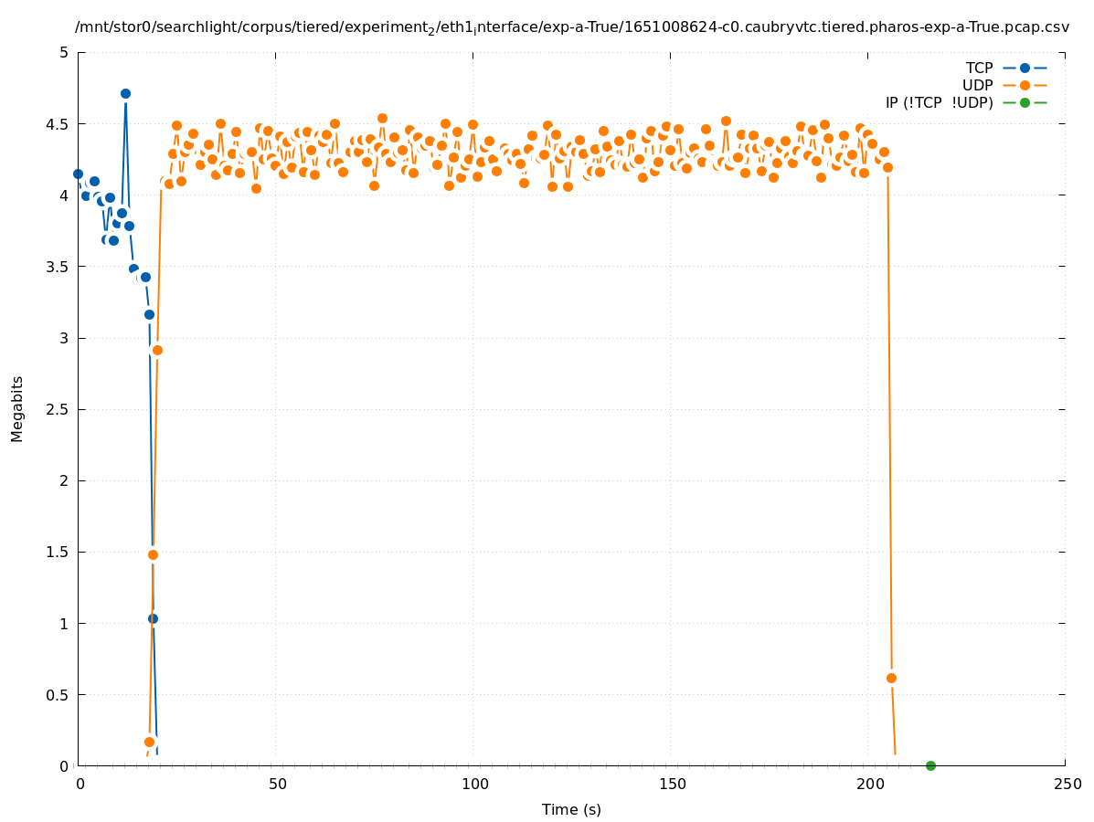The height and width of the screenshot is (822, 1094).
Task: Select the IP (!TCP !UDP) legend label
Action: (939, 102)
